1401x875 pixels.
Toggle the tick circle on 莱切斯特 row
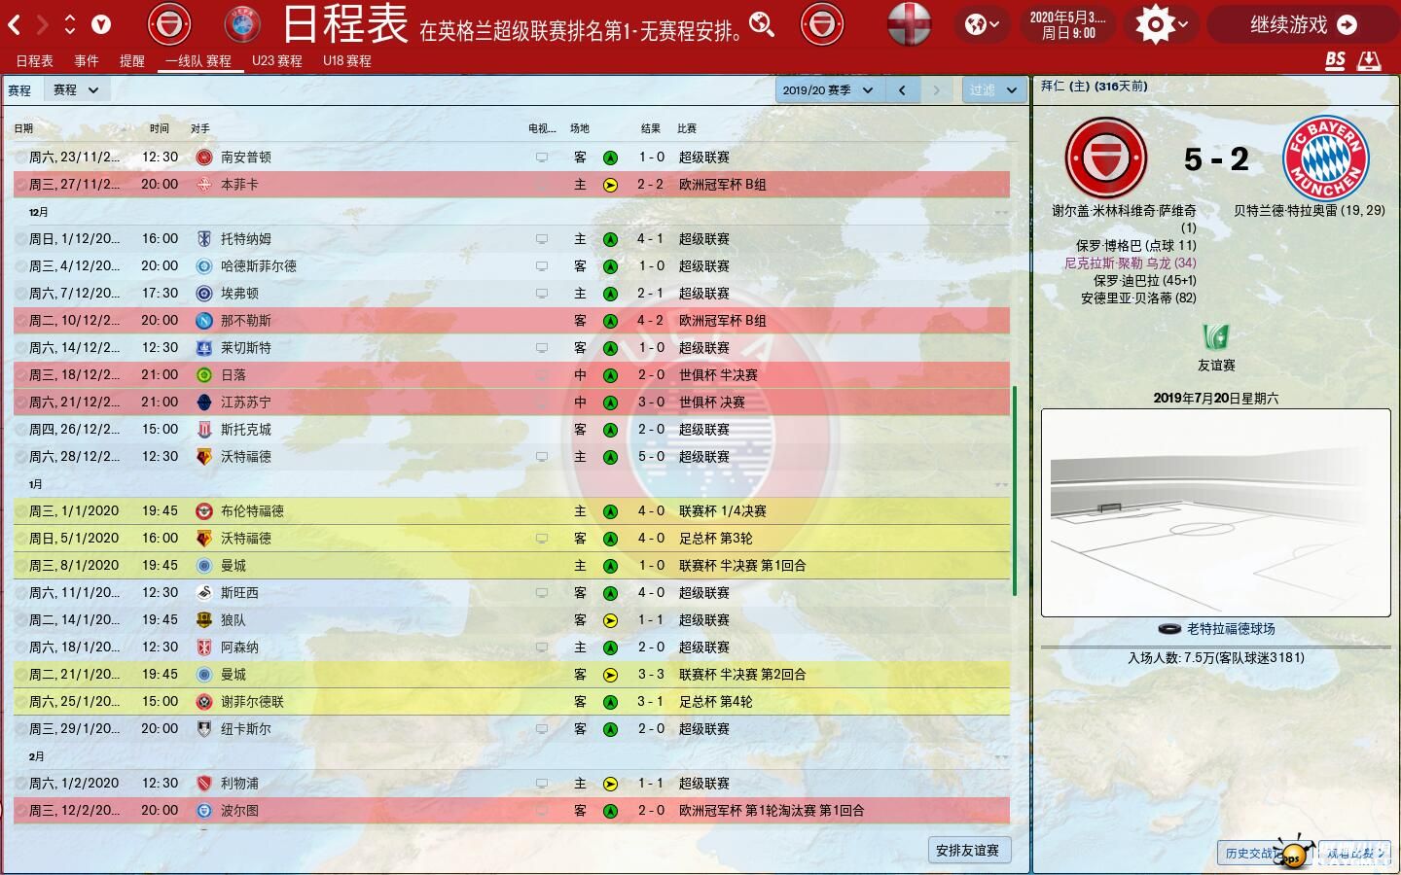pos(21,347)
